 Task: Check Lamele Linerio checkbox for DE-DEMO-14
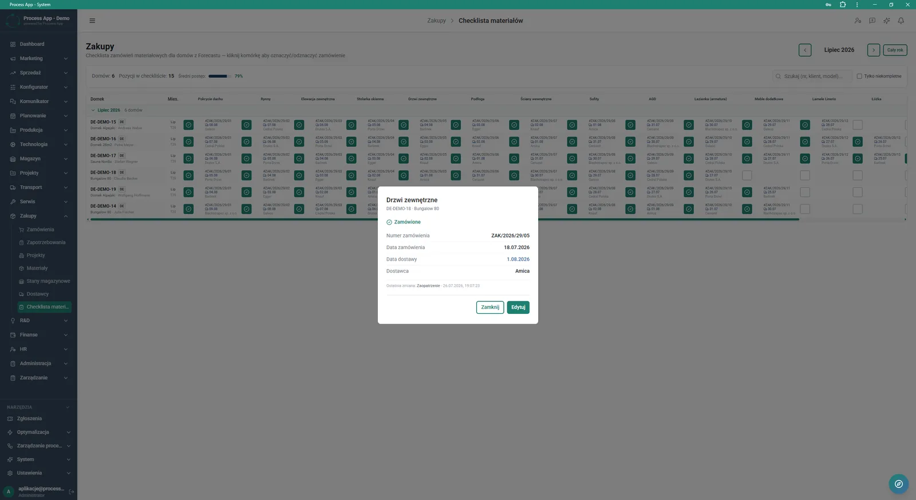click(x=805, y=209)
